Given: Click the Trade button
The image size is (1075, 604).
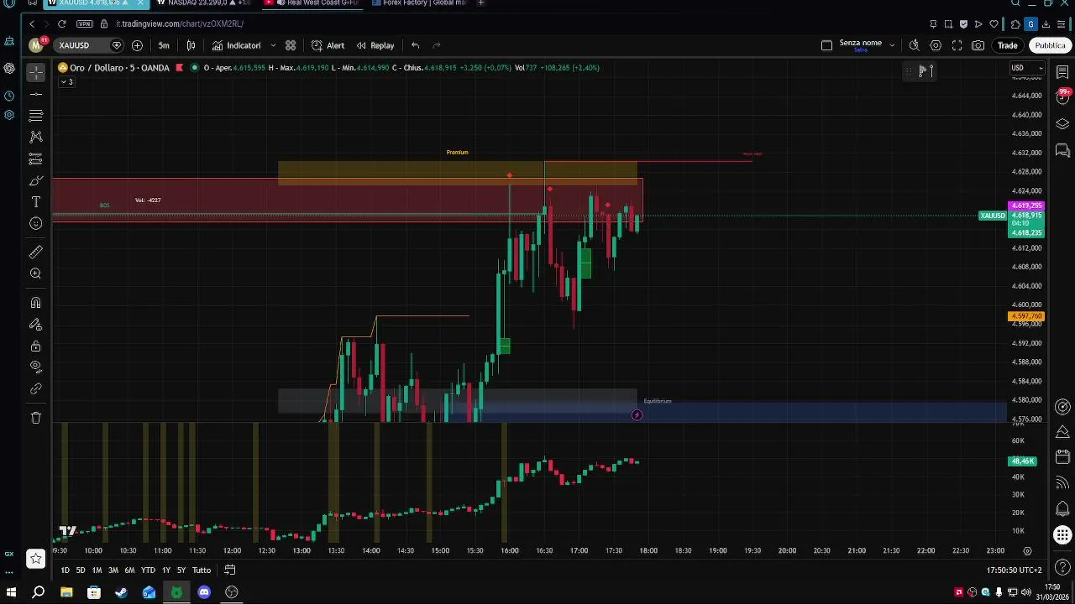Looking at the screenshot, I should click(1008, 45).
